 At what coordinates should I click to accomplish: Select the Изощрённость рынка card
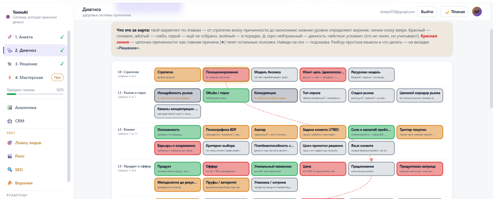coord(178,95)
